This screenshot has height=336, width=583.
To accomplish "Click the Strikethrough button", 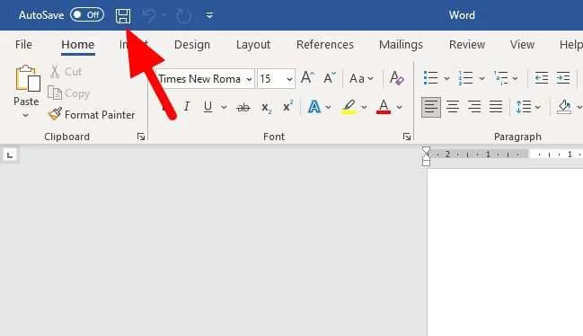I will pyautogui.click(x=243, y=108).
